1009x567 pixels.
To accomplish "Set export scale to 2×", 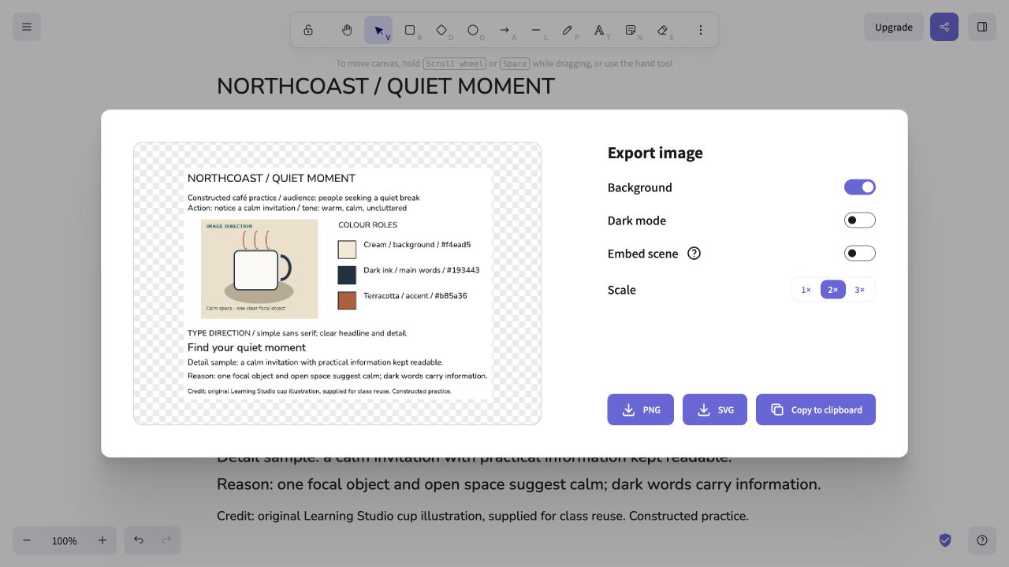I will pyautogui.click(x=833, y=290).
